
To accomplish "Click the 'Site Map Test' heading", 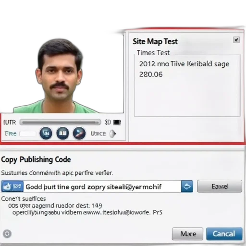I will [x=155, y=42].
